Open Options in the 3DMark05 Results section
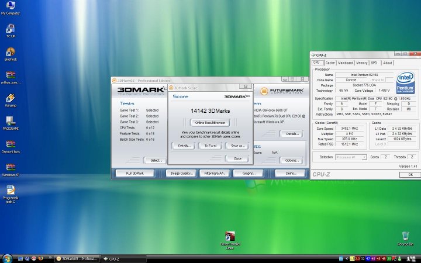 pos(291,161)
